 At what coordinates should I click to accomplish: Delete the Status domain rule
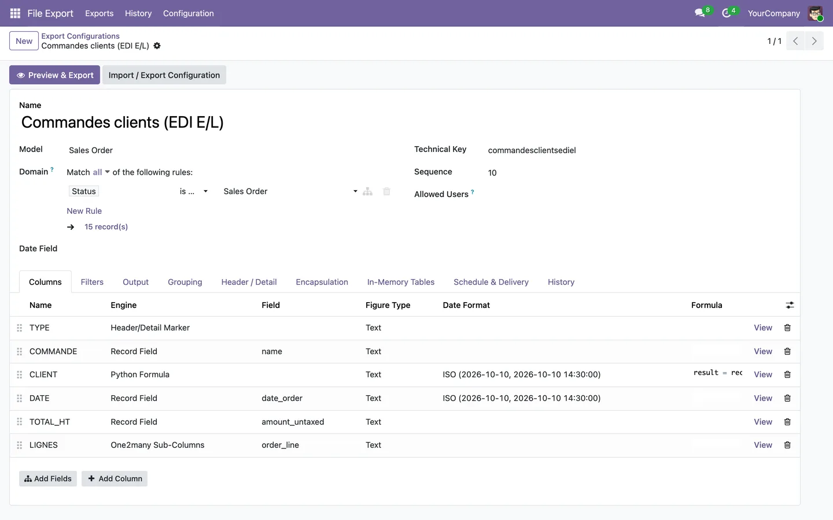[x=386, y=191]
